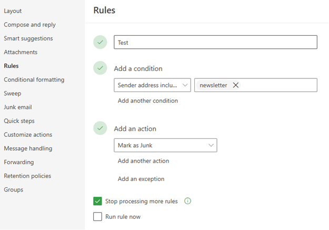This screenshot has height=230, width=329.
Task: Go to Compose and reply settings
Action: (30, 25)
